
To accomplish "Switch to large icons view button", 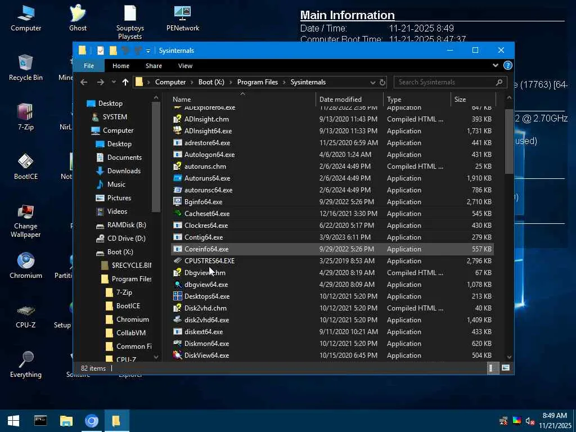I will (506, 368).
